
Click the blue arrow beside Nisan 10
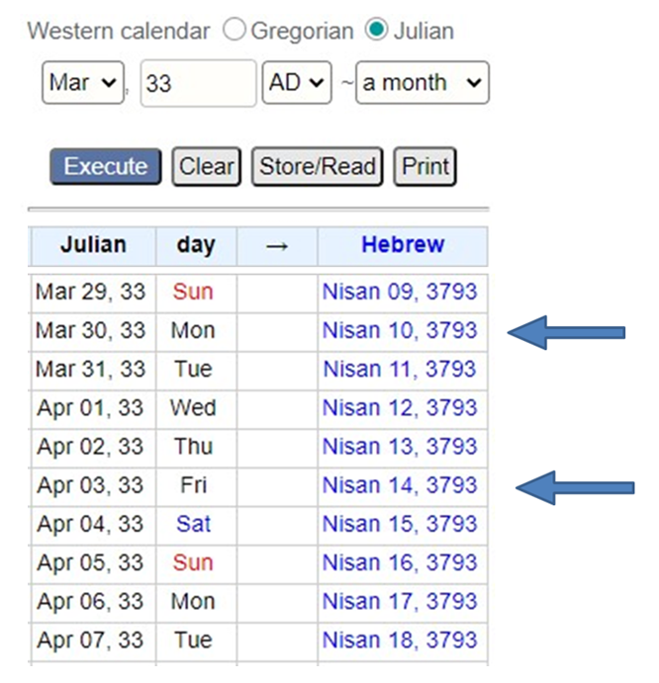tap(566, 332)
